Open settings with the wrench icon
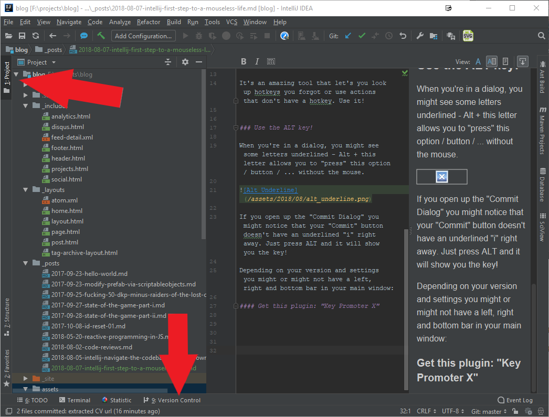Viewport: 549px width, 417px height. [419, 36]
